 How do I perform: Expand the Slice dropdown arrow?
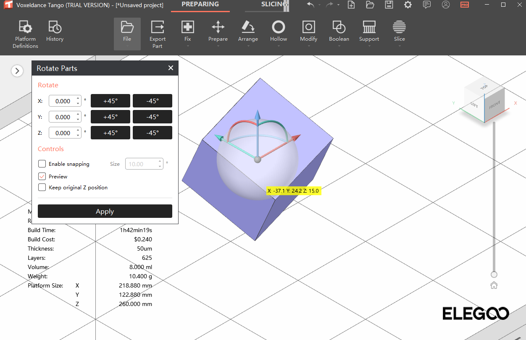tap(399, 46)
